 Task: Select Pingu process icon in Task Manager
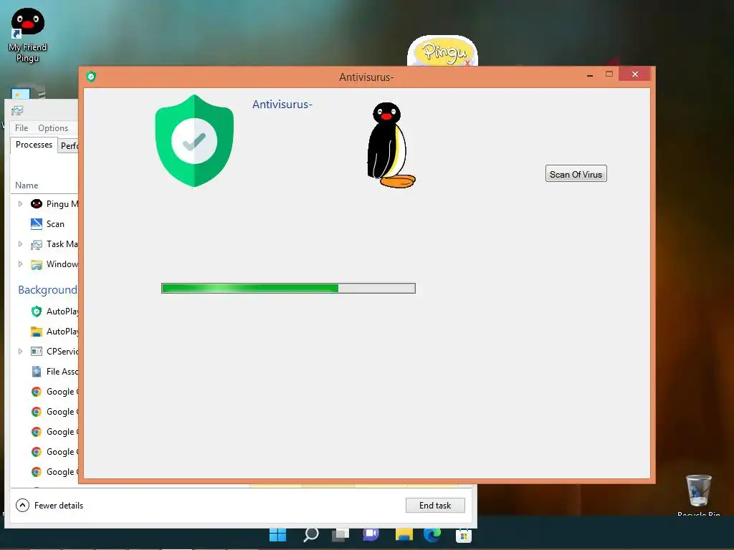point(37,204)
